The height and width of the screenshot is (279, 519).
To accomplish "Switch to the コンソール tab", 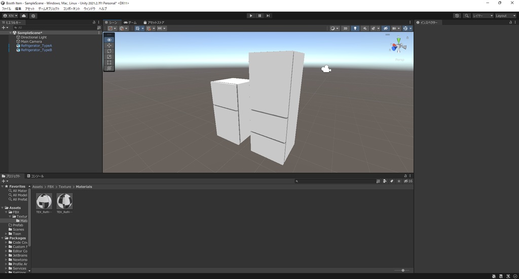I will pyautogui.click(x=35, y=176).
